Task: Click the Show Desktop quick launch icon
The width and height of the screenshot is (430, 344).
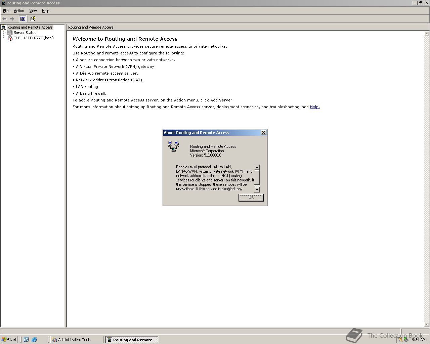Action: click(27, 340)
